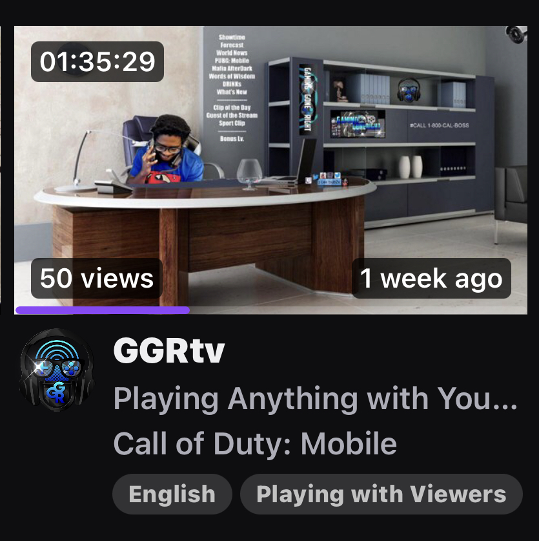Open video titled Playing Anything with You

coord(315,399)
